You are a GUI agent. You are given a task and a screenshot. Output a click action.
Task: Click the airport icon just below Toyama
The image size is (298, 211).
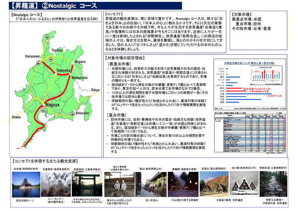coord(51,60)
